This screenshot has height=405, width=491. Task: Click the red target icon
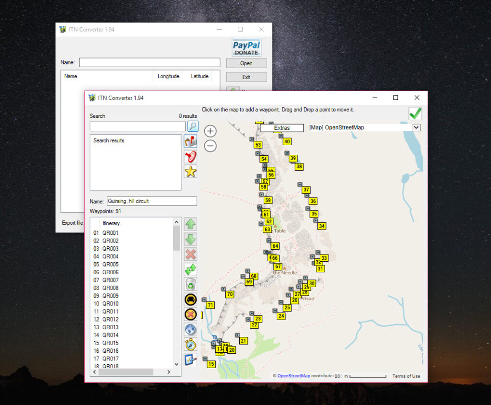190,156
